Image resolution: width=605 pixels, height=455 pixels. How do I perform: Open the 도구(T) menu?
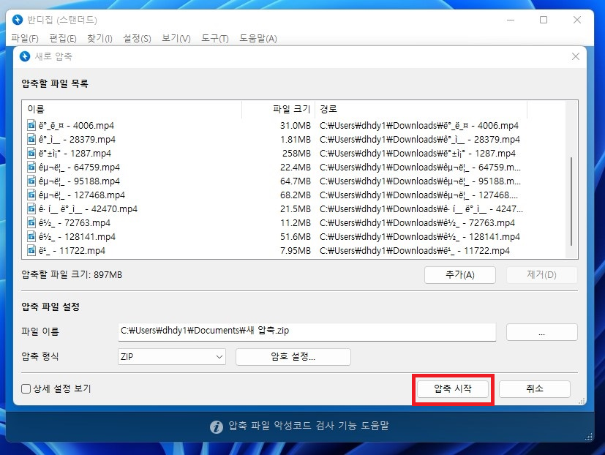coord(215,38)
